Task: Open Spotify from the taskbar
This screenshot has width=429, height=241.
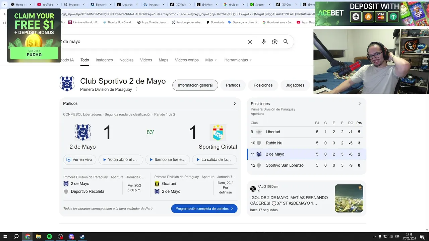Action: coord(49,237)
